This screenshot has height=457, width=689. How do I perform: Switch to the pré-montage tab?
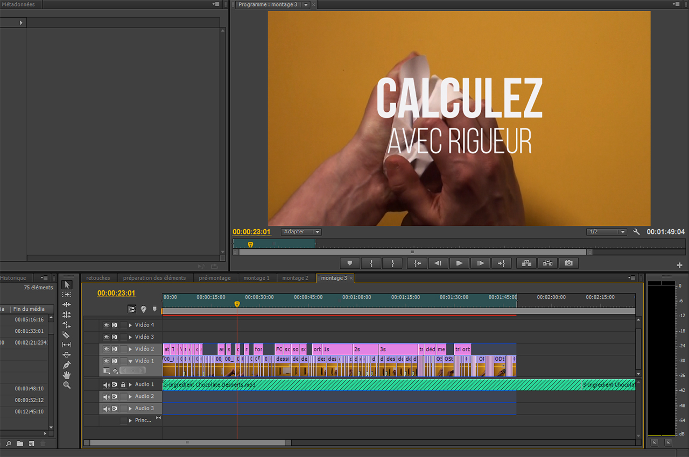coord(215,278)
